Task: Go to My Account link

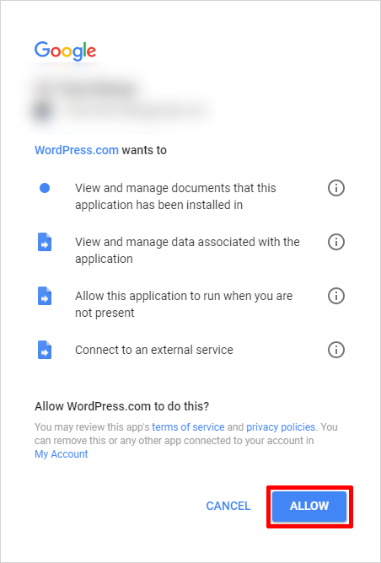Action: click(x=62, y=454)
